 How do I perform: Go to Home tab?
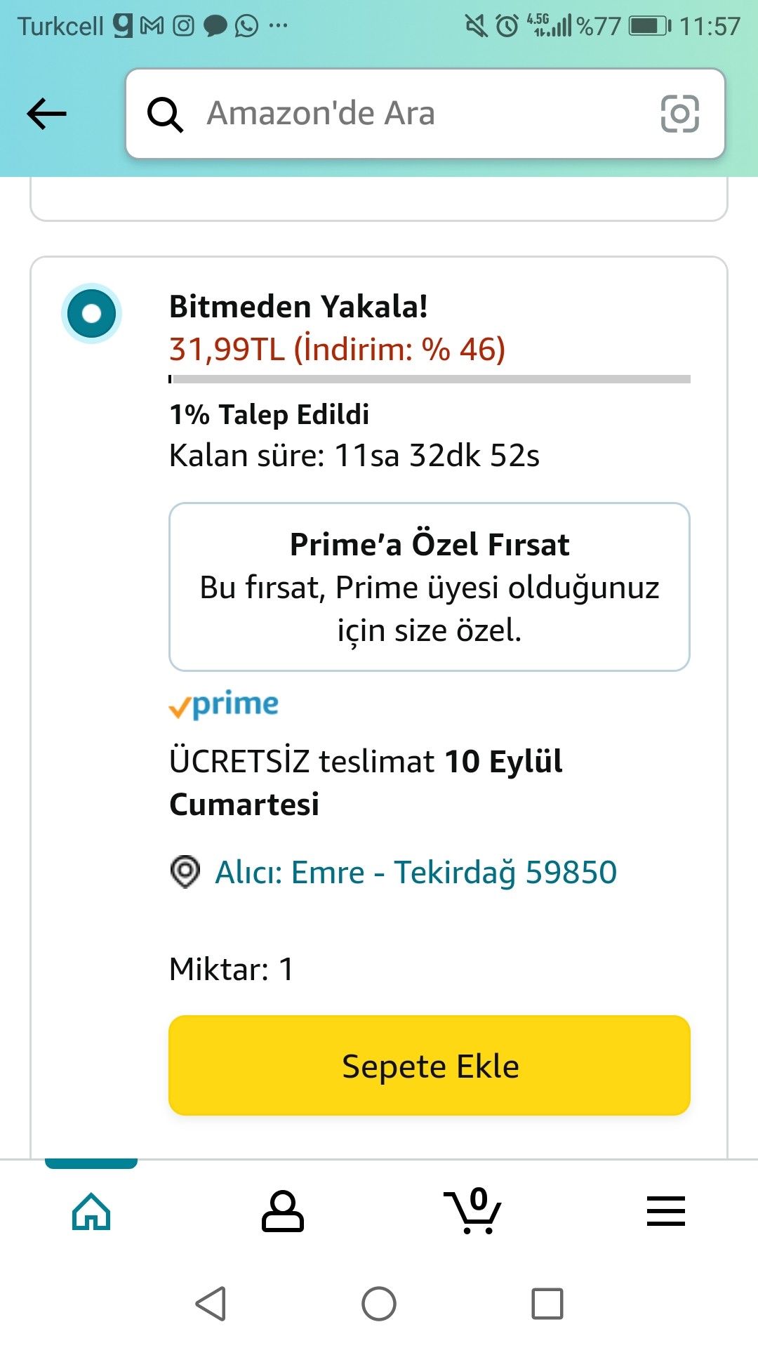pyautogui.click(x=91, y=1211)
